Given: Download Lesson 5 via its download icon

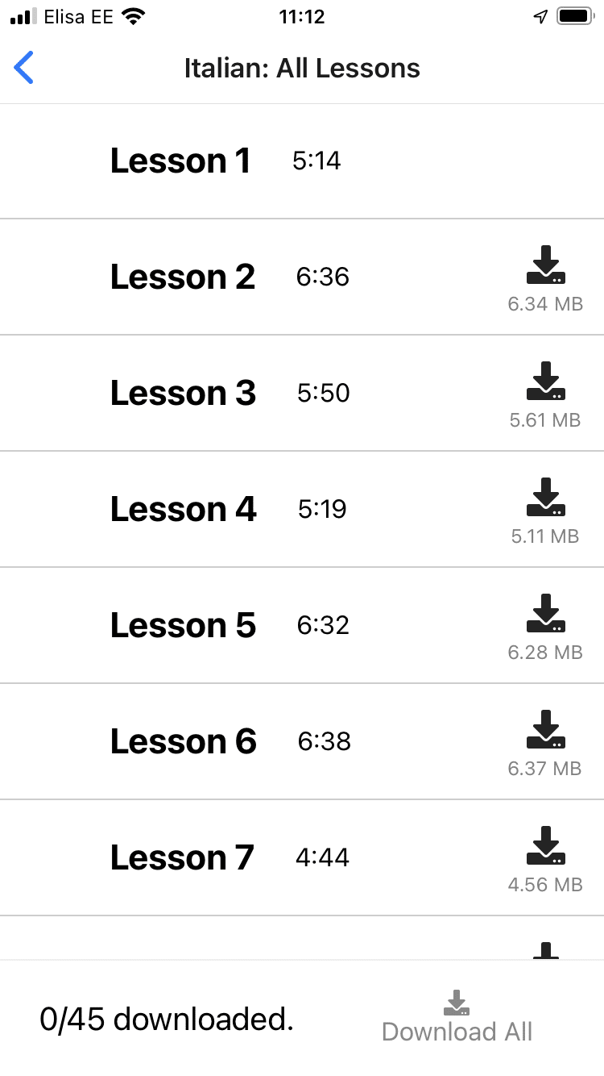Looking at the screenshot, I should [546, 614].
